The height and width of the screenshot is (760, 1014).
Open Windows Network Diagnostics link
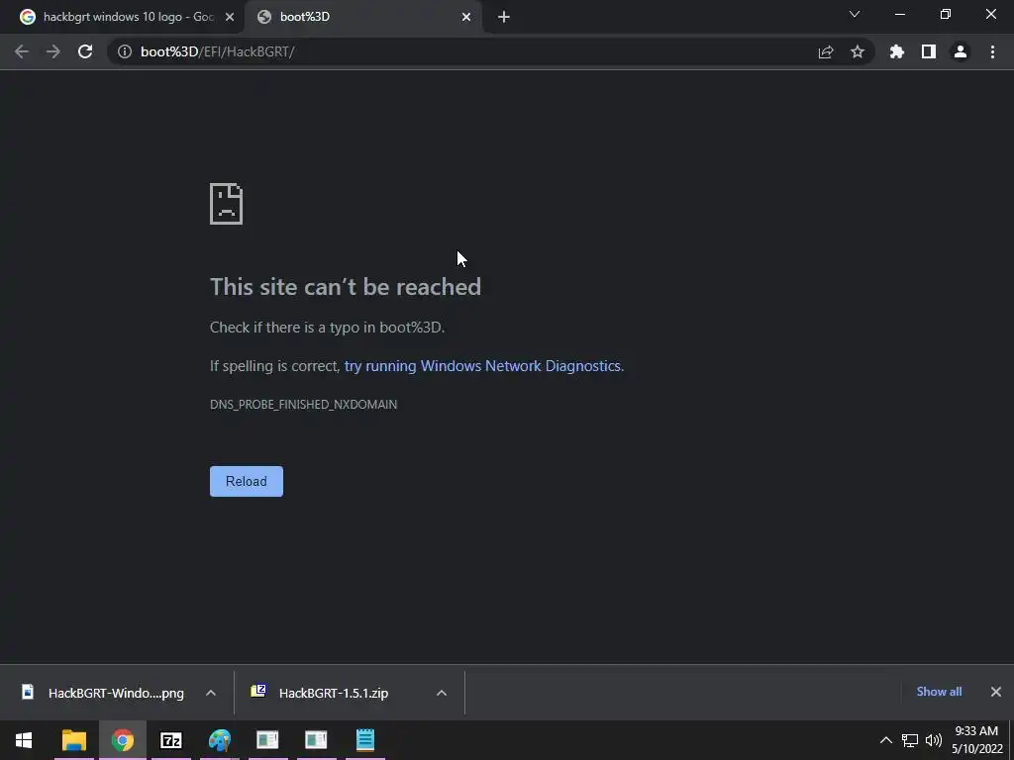(482, 366)
